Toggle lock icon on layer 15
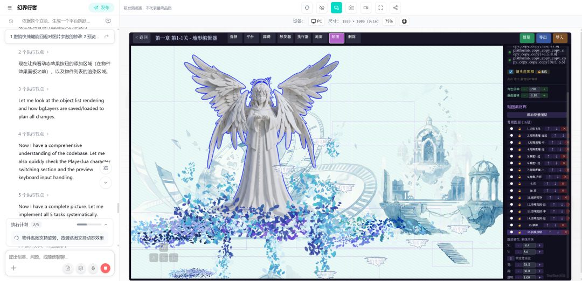The height and width of the screenshot is (281, 582). click(x=519, y=225)
